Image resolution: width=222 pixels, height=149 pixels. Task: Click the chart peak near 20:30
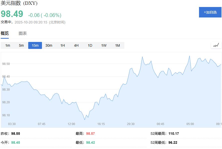[x=143, y=56]
